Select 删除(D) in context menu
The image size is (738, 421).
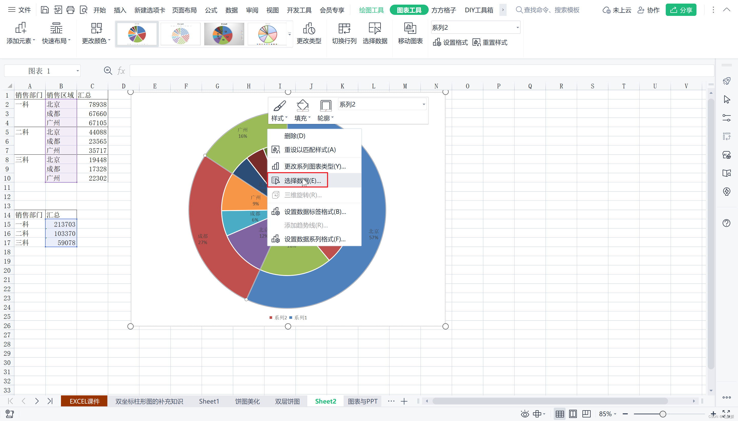click(314, 136)
